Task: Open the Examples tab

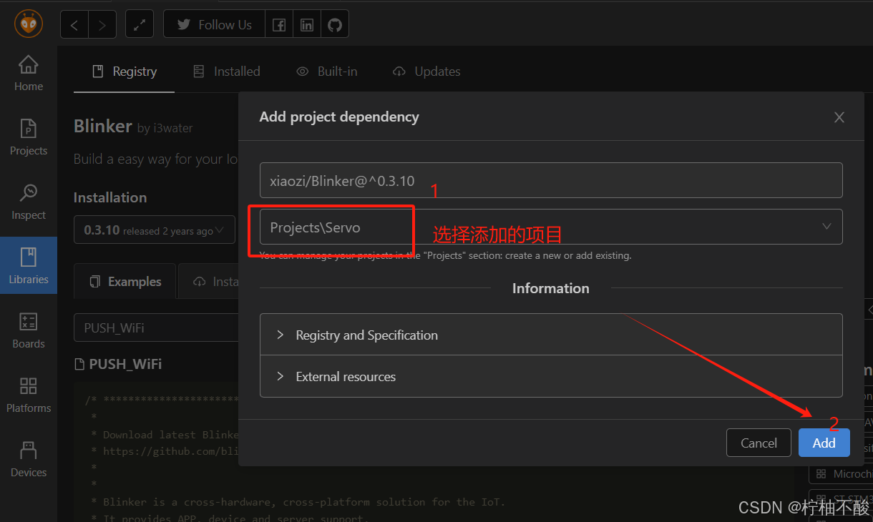Action: pos(125,282)
